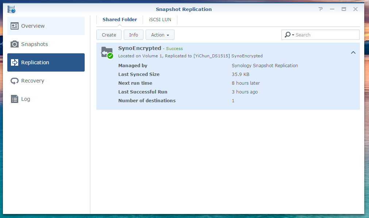This screenshot has width=369, height=218.
Task: Open the Log section label
Action: (26, 99)
